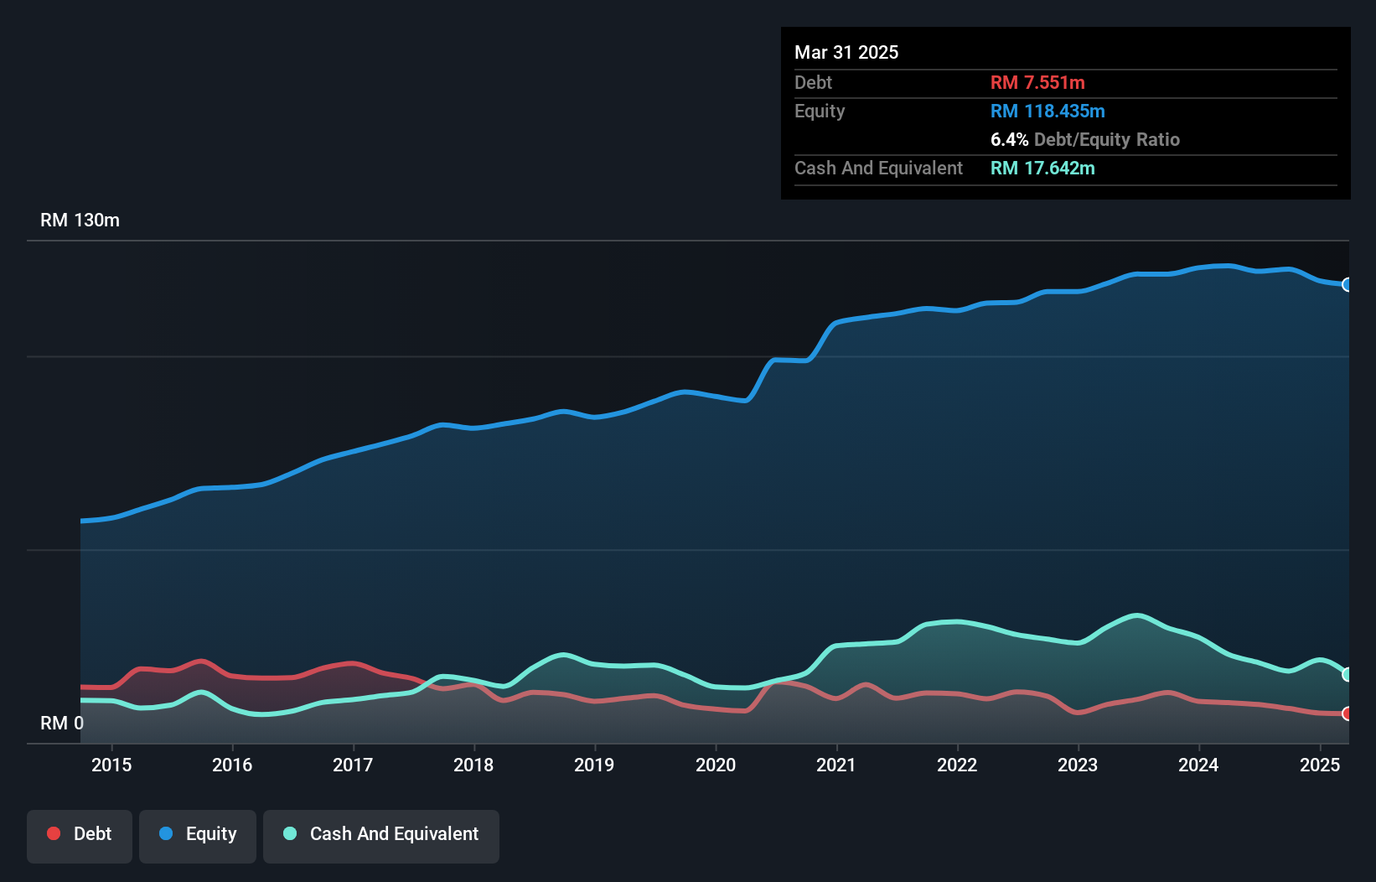
Task: Click the red Debt legend dot
Action: point(54,833)
